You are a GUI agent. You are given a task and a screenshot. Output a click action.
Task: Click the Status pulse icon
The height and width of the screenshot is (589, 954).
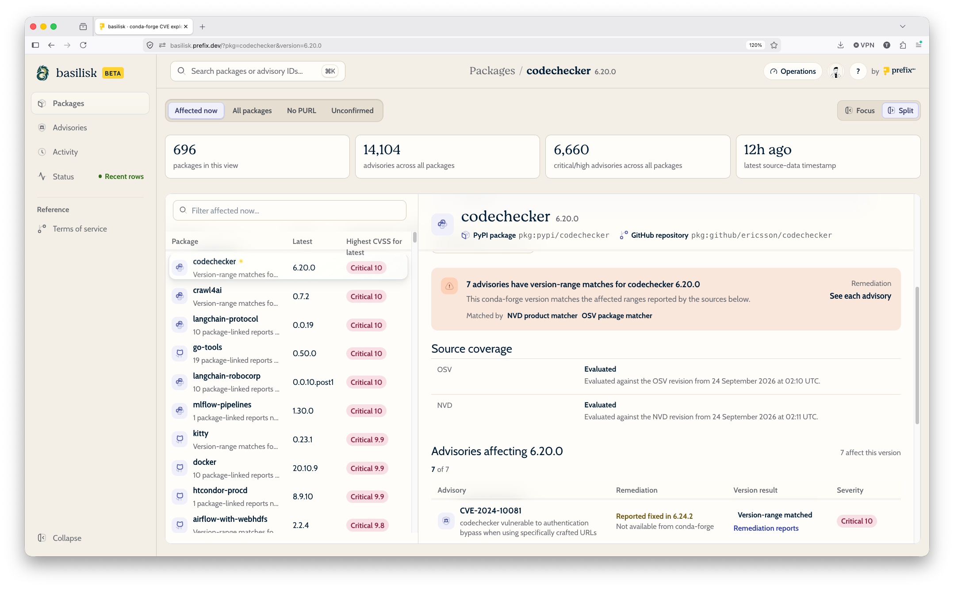[42, 176]
